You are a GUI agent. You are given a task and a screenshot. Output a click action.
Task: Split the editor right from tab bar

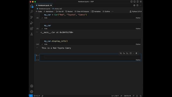[x=137, y=5]
